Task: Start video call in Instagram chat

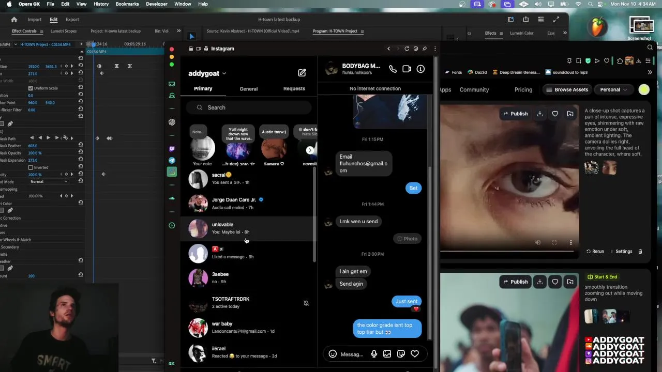Action: [x=407, y=69]
